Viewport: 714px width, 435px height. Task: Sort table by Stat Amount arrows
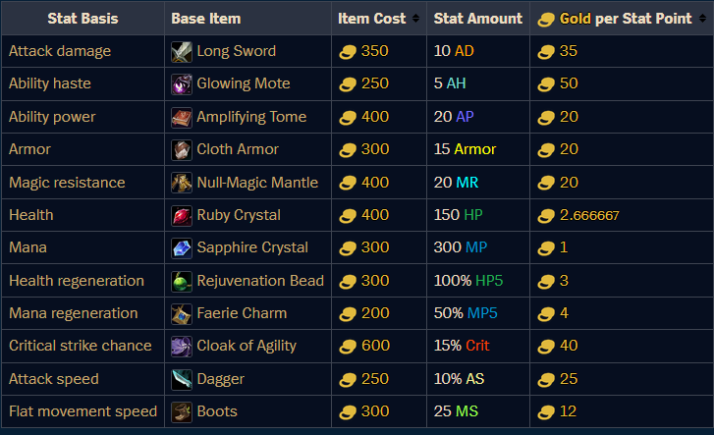click(x=519, y=19)
